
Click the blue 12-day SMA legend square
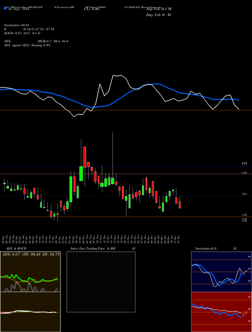coord(6,8)
